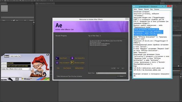Open the Формат menu in Notepad

click(146, 9)
